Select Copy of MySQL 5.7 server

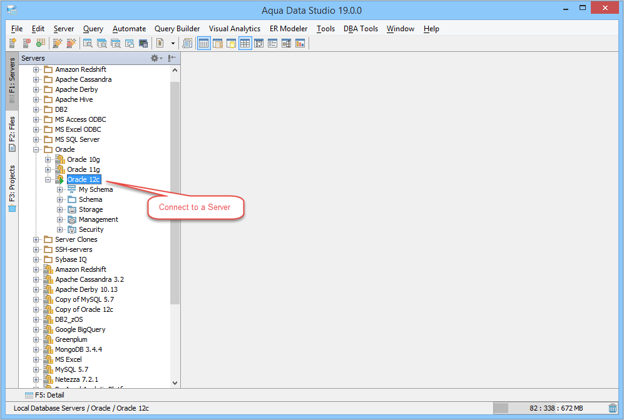pos(84,299)
